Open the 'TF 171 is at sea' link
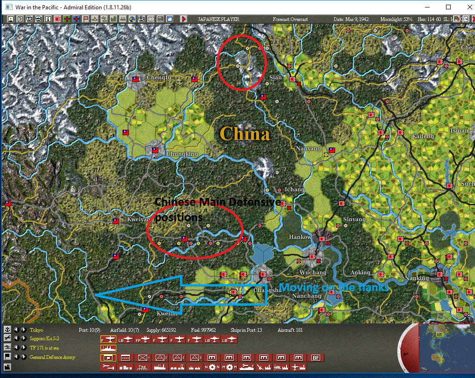The height and width of the screenshot is (378, 475). (44, 348)
